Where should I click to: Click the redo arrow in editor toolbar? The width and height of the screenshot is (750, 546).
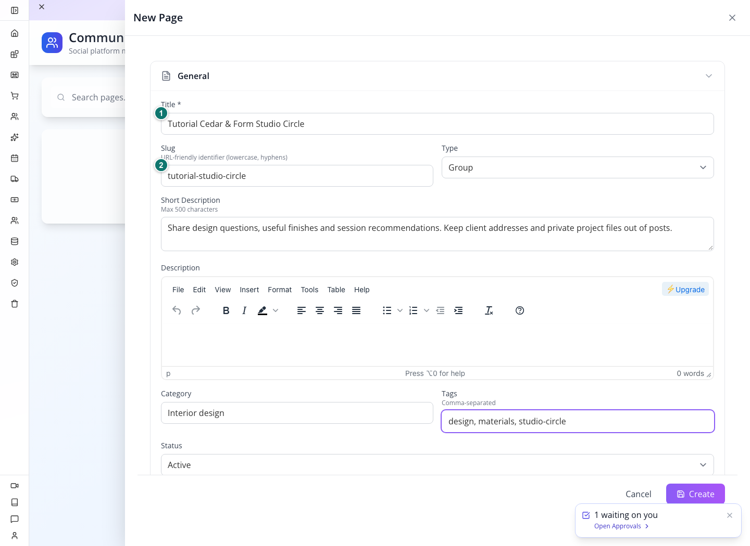coord(196,310)
